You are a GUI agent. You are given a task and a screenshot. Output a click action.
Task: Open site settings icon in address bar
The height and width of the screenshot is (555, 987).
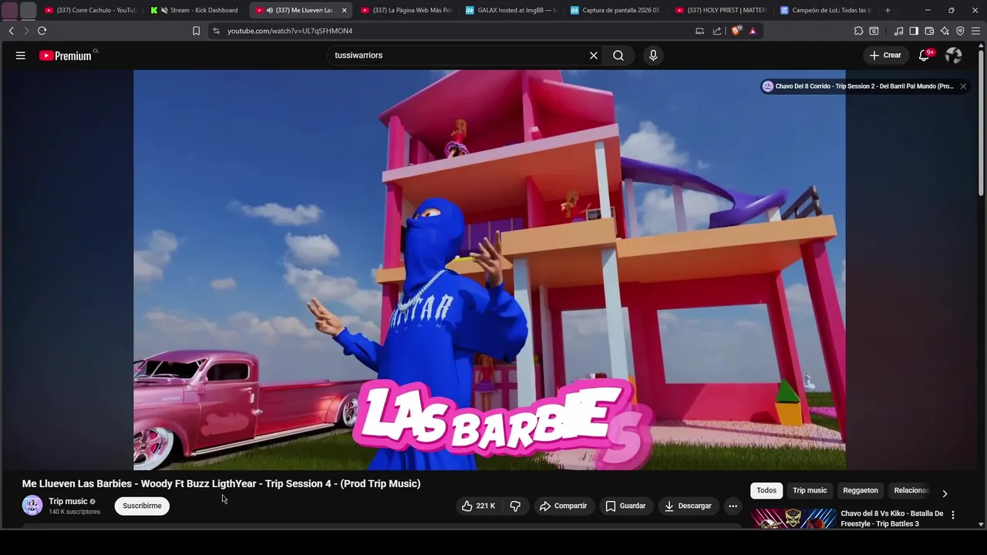coord(217,31)
